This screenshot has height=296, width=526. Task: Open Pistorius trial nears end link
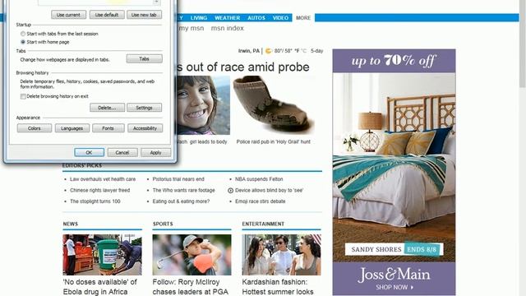point(178,179)
